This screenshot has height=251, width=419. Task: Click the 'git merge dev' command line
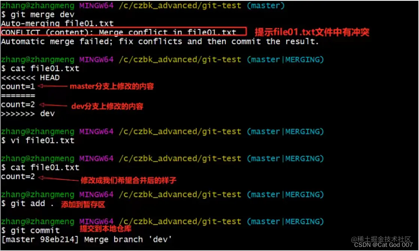coord(38,15)
